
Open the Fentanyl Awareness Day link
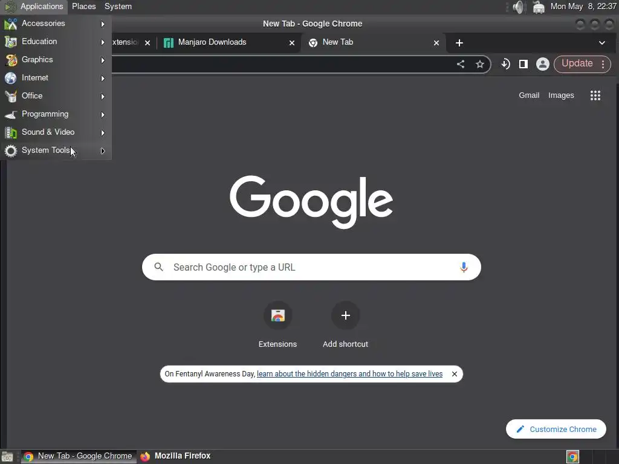point(350,373)
